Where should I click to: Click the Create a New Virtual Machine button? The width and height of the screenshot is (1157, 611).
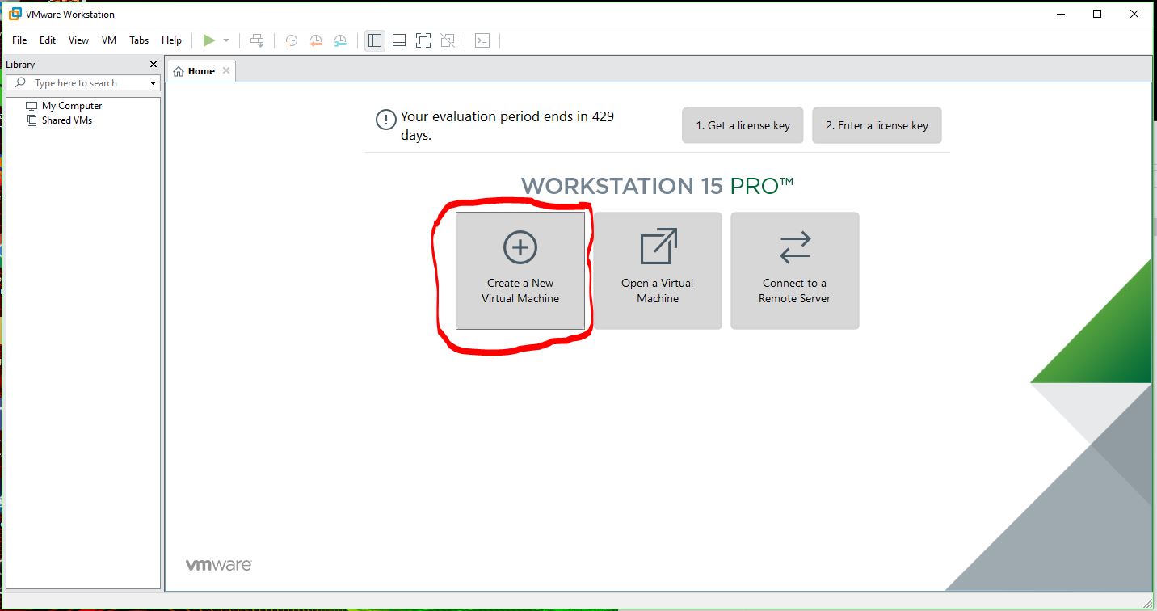(x=520, y=271)
